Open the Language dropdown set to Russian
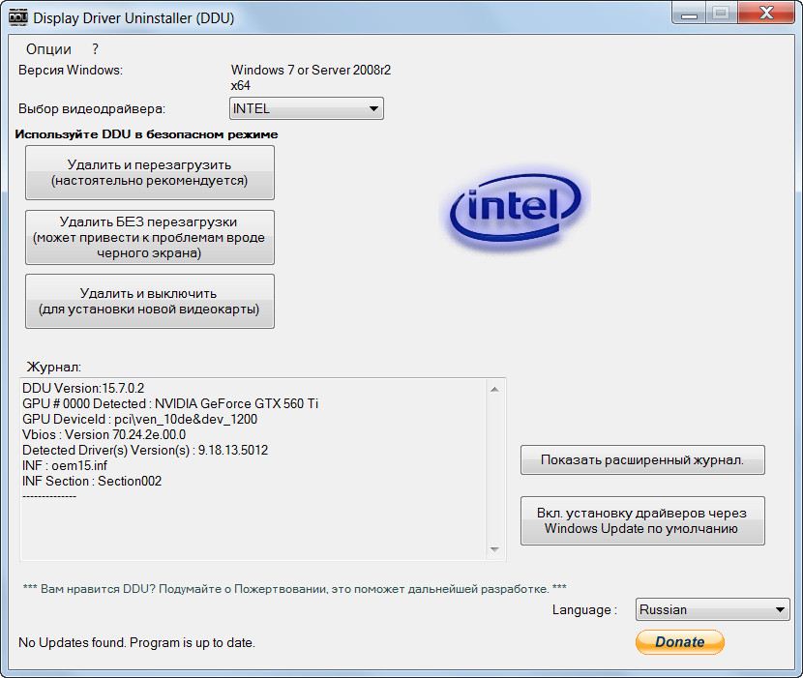The width and height of the screenshot is (803, 678). 712,609
